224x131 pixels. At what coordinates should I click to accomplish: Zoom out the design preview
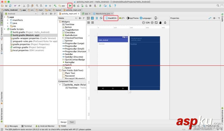tap(143, 23)
